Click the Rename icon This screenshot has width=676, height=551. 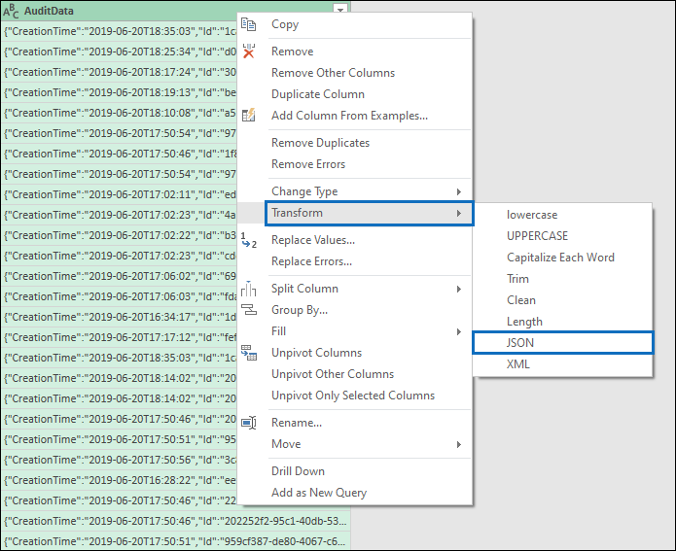pos(249,423)
